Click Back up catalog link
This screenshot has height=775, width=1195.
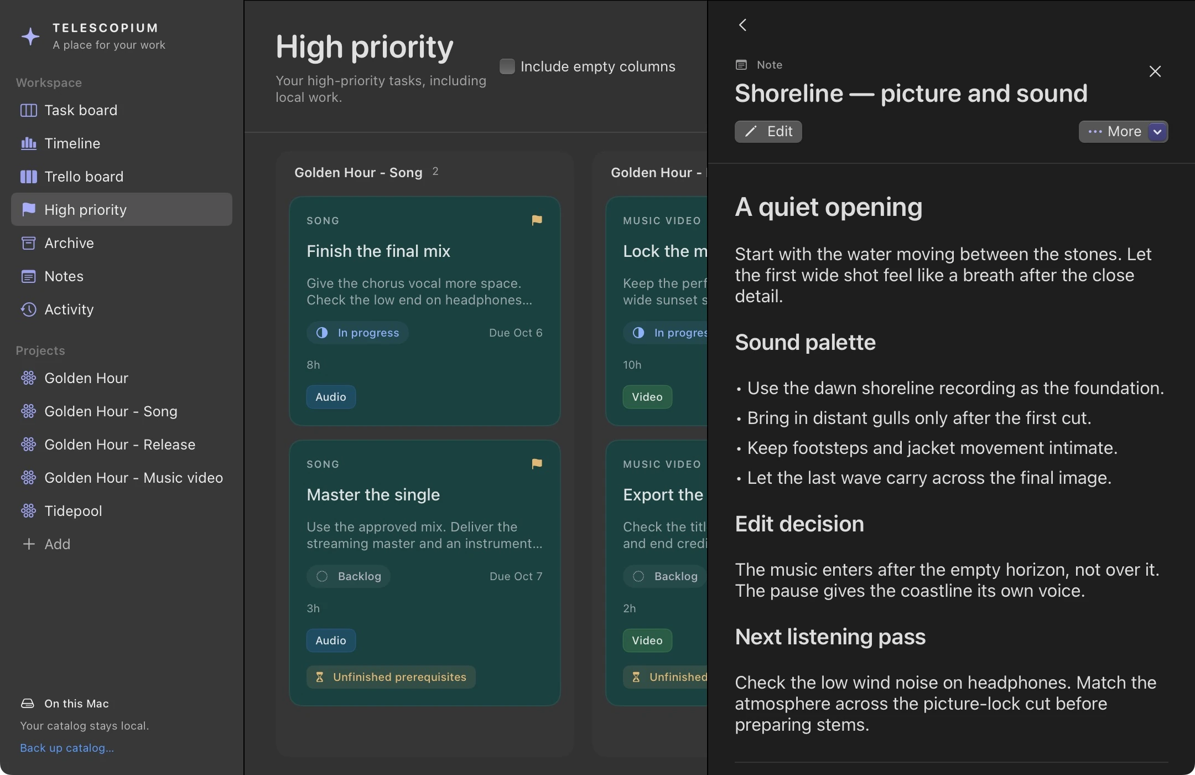67,748
